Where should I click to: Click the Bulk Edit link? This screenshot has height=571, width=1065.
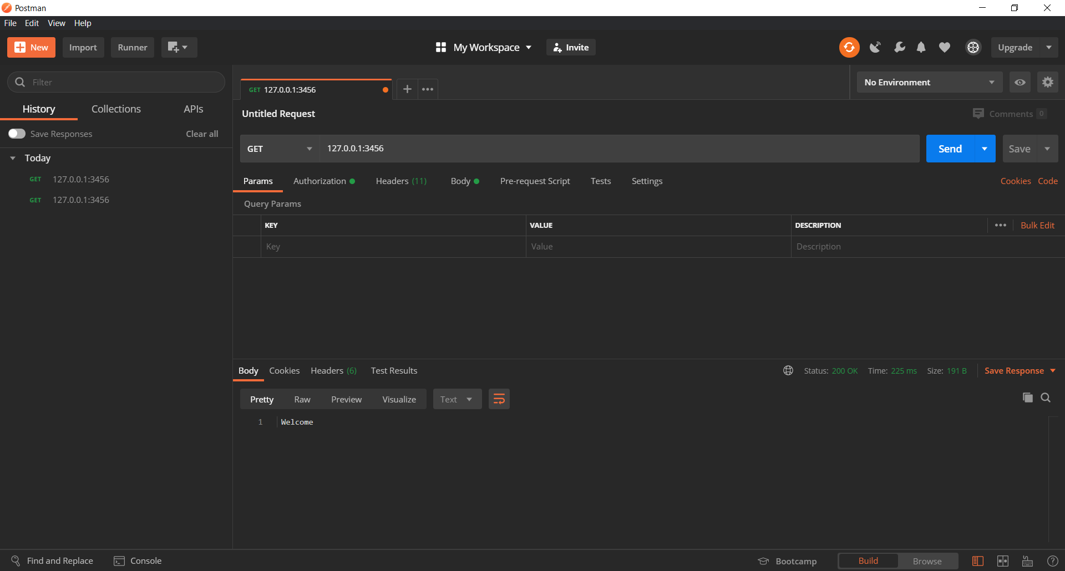pos(1037,225)
